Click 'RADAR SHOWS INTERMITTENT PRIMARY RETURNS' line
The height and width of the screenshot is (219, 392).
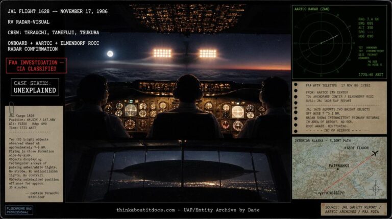point(343,117)
